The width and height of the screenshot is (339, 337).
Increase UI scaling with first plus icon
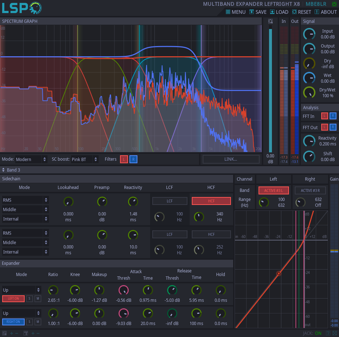[12, 333]
